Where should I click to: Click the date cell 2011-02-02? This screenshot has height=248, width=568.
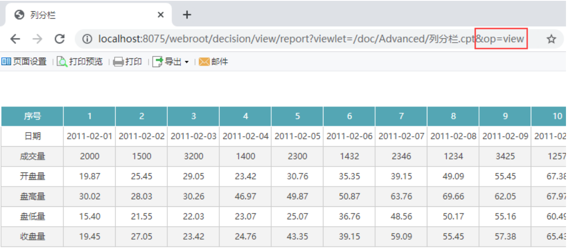pyautogui.click(x=141, y=136)
